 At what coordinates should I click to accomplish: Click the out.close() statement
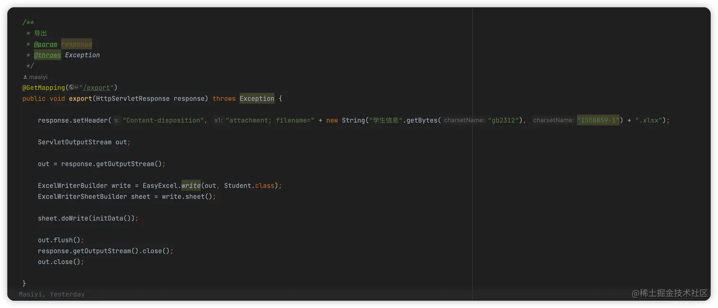[x=61, y=262]
